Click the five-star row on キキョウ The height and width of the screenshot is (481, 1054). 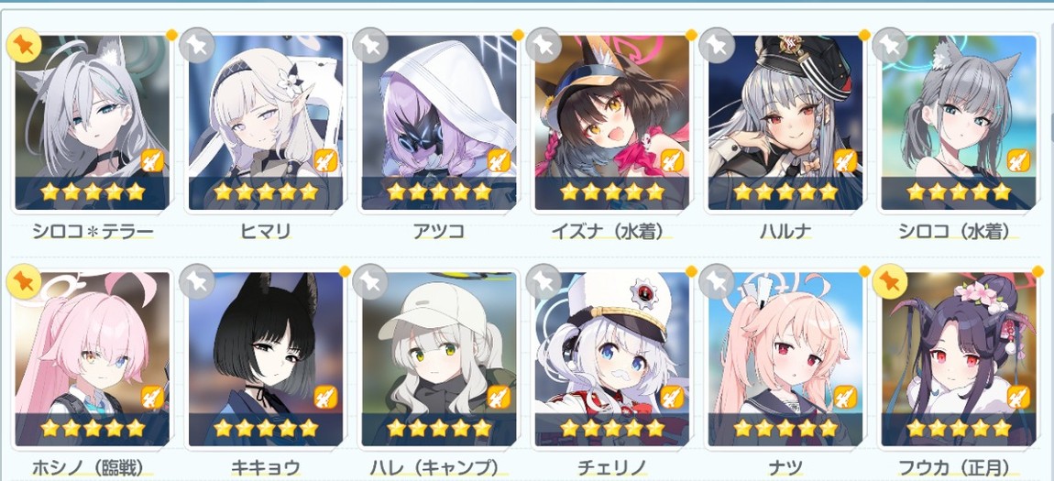click(x=266, y=429)
